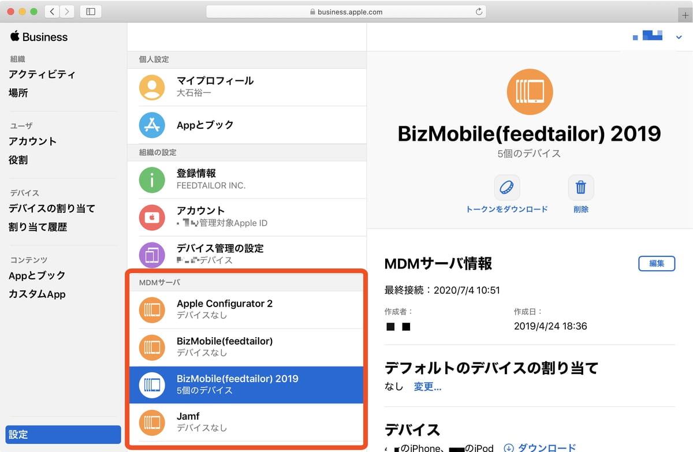Click the BizMobile(feedtailor) 2019 heading
This screenshot has width=693, height=452.
tap(530, 133)
